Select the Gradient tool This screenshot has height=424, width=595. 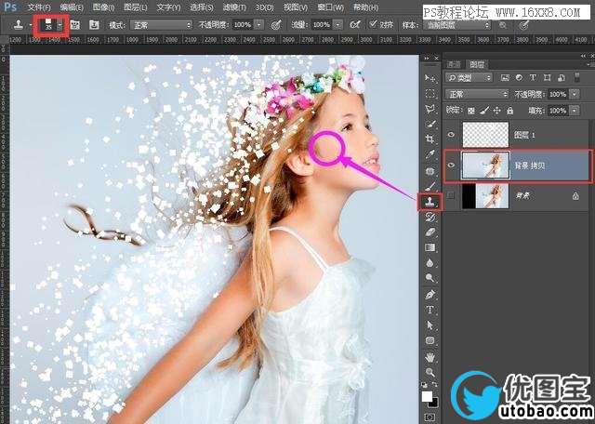coord(430,248)
